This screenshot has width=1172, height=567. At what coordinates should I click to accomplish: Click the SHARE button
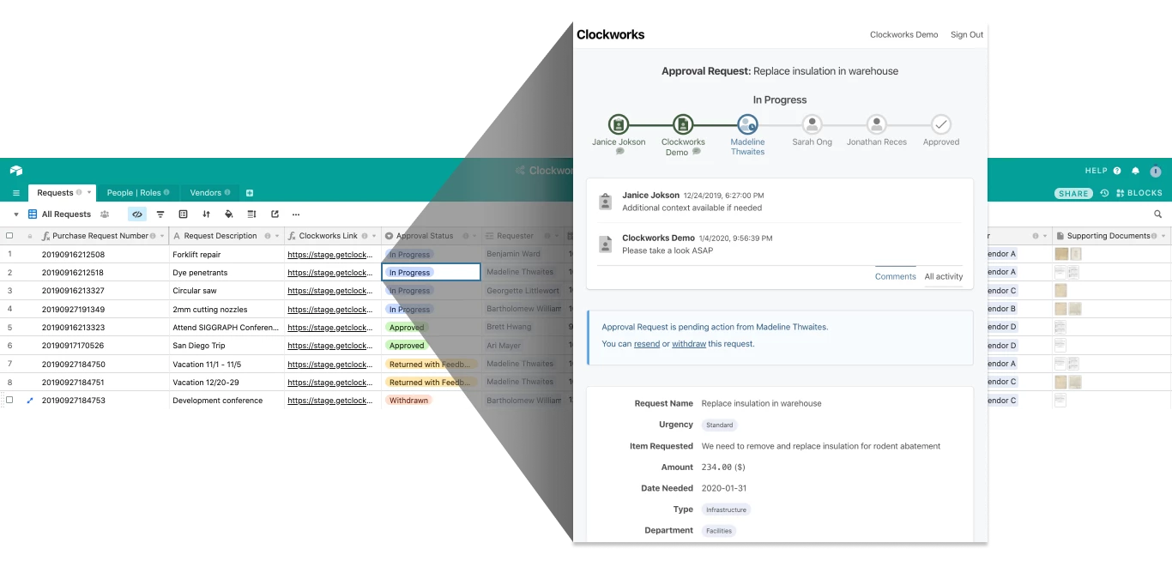tap(1073, 193)
